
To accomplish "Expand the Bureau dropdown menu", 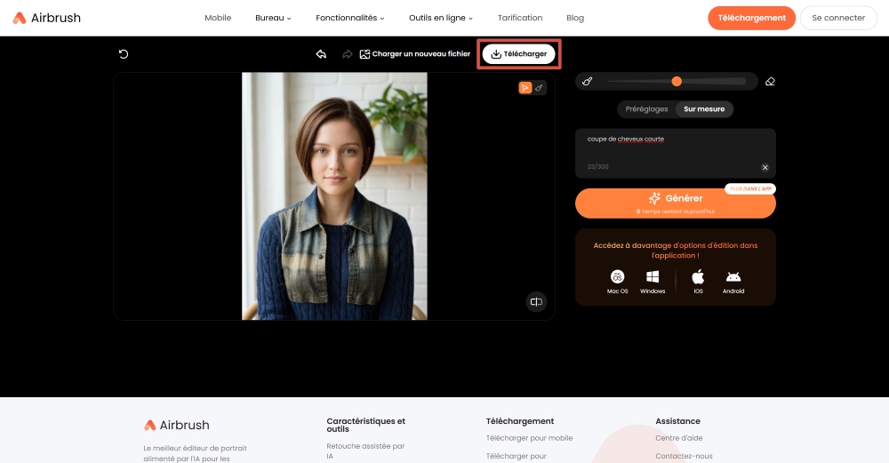I will pyautogui.click(x=273, y=18).
